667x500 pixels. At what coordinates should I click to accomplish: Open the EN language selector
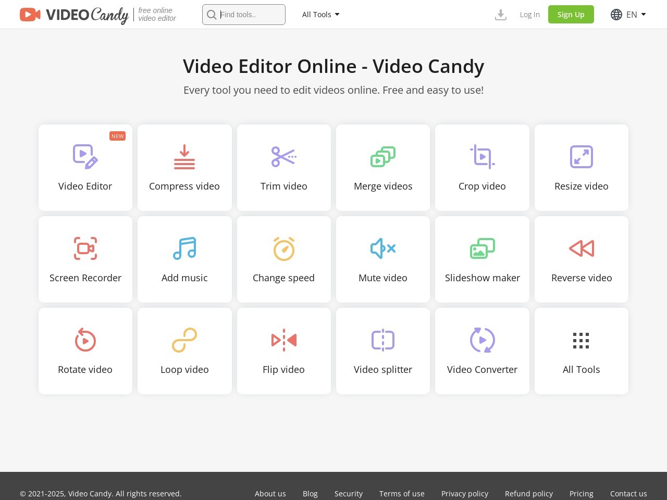point(628,15)
